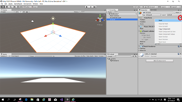The image size is (182, 102).
Task: Click Project search by label icon
Action: pos(135,56)
